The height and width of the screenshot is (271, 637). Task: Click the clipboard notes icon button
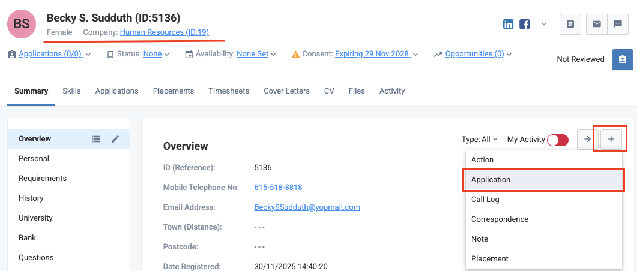click(x=570, y=25)
